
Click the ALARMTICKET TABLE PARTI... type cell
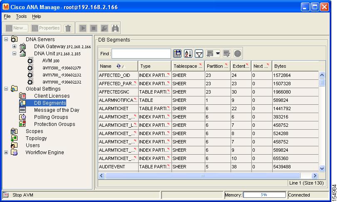pyautogui.click(x=155, y=108)
